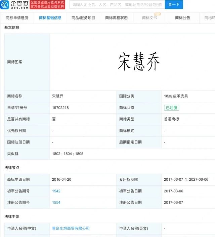Click the 是否共有商标 label cell

tap(27, 119)
